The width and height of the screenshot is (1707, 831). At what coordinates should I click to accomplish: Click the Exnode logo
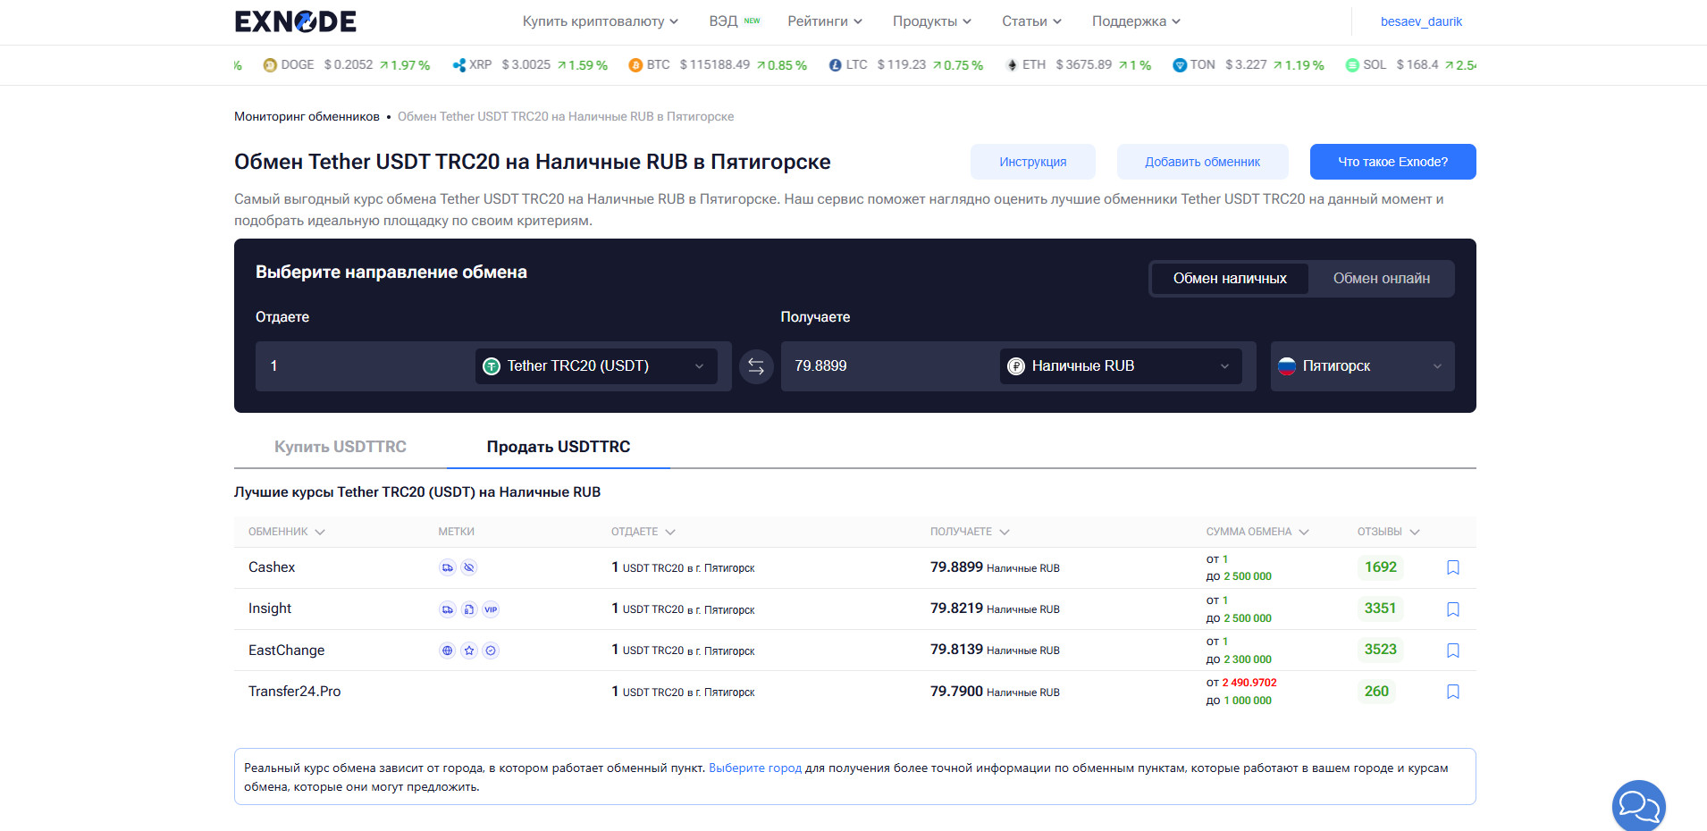[295, 21]
